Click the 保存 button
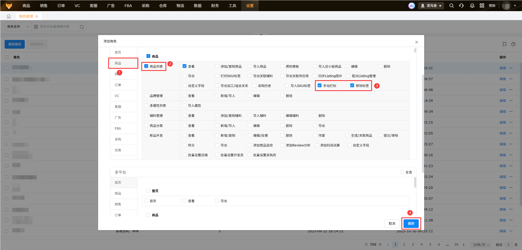The height and width of the screenshot is (250, 522). pyautogui.click(x=411, y=224)
